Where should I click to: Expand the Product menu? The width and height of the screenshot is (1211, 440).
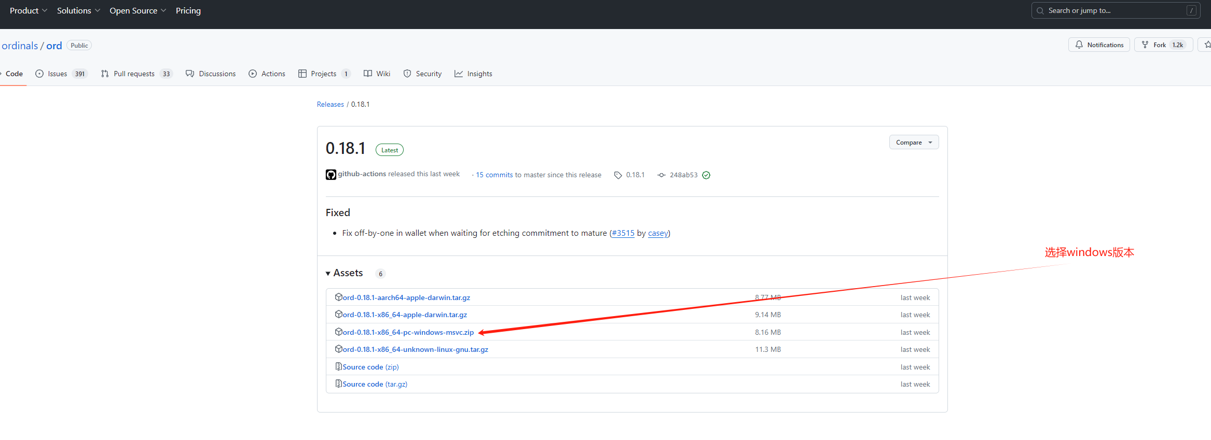(28, 10)
